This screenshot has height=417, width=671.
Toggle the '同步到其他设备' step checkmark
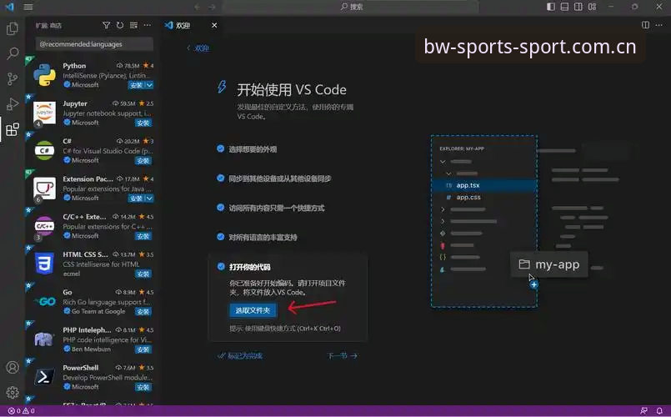tap(220, 178)
